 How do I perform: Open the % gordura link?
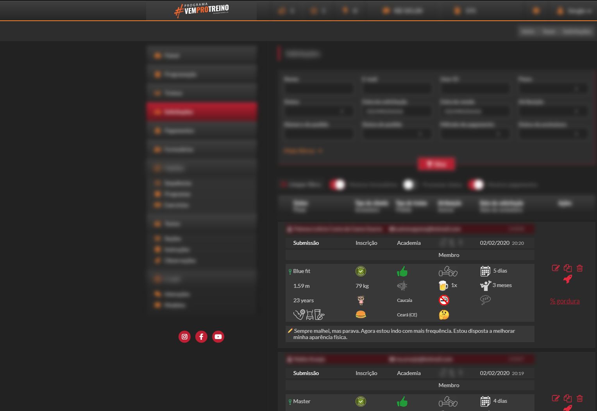click(x=565, y=301)
